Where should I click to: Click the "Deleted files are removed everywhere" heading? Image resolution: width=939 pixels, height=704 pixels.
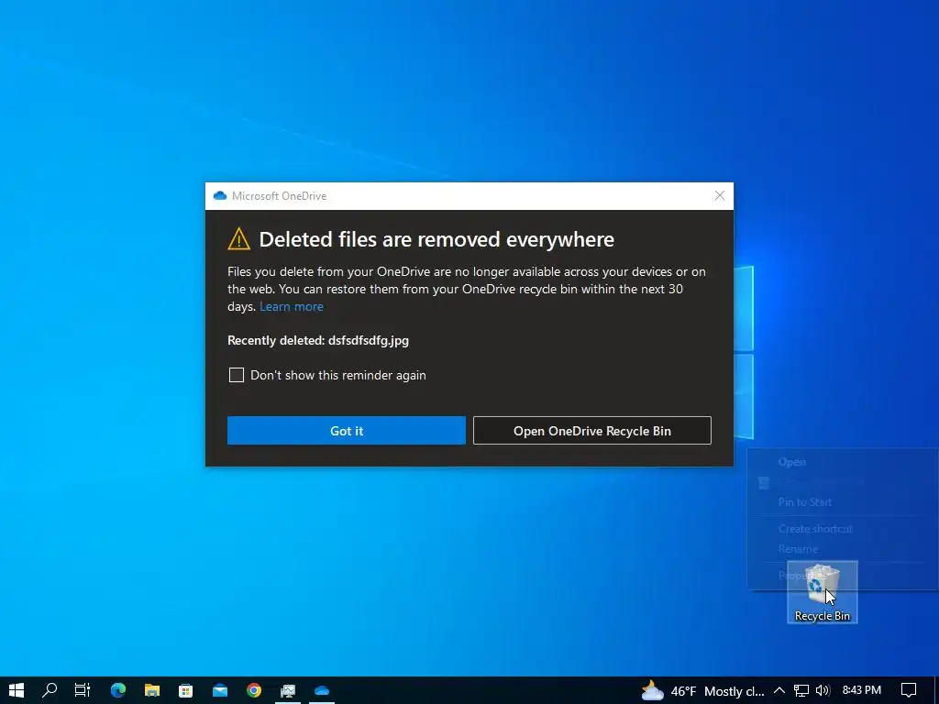(x=436, y=239)
